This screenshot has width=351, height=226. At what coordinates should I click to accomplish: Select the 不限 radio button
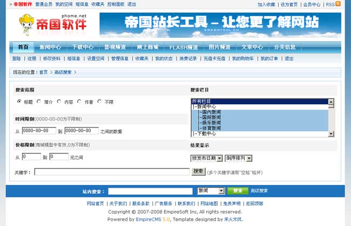100,101
